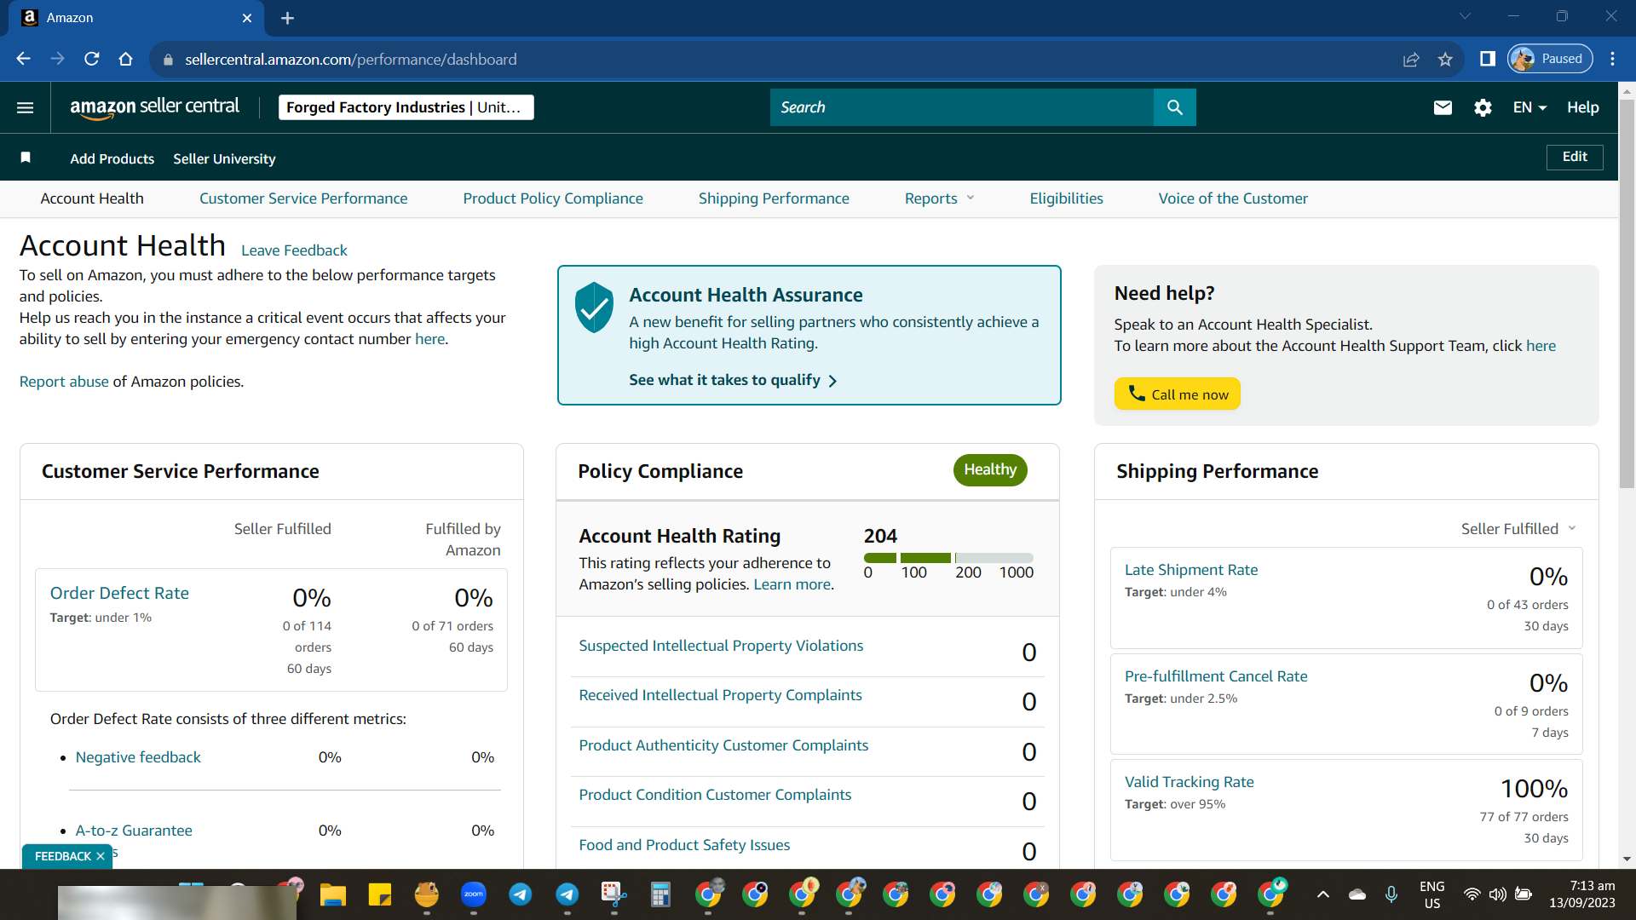1636x920 pixels.
Task: Click the Report abuse link
Action: (64, 382)
